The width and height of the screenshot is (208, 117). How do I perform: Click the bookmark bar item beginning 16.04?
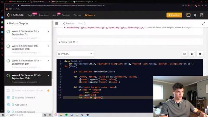tap(13, 9)
